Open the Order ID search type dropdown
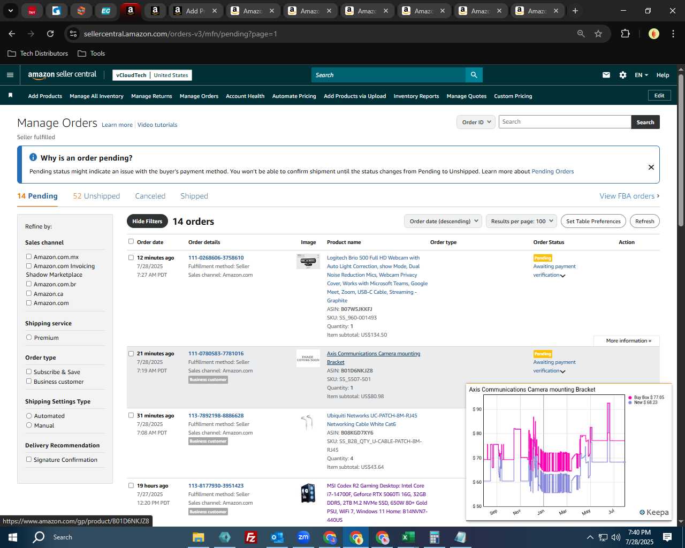 pyautogui.click(x=475, y=122)
